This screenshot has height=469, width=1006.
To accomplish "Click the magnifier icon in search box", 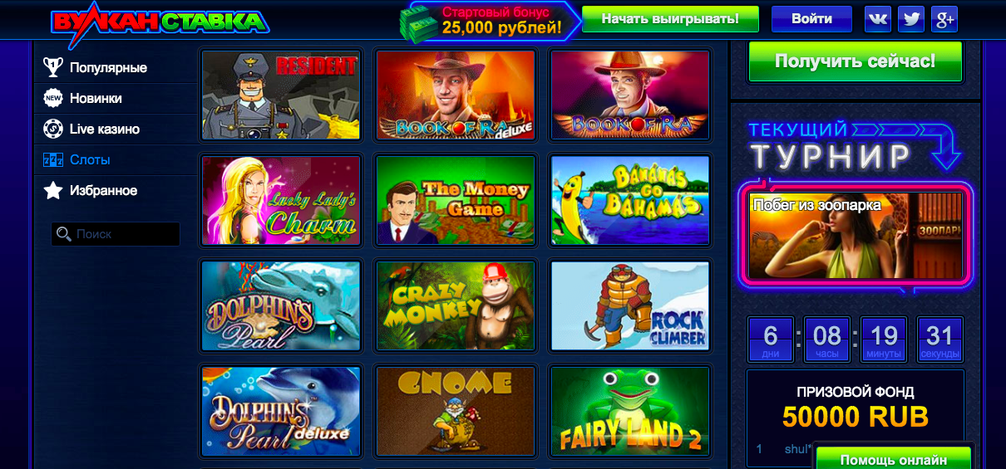I will click(x=63, y=235).
